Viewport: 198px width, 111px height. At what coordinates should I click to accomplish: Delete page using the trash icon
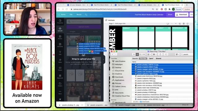coord(184,23)
